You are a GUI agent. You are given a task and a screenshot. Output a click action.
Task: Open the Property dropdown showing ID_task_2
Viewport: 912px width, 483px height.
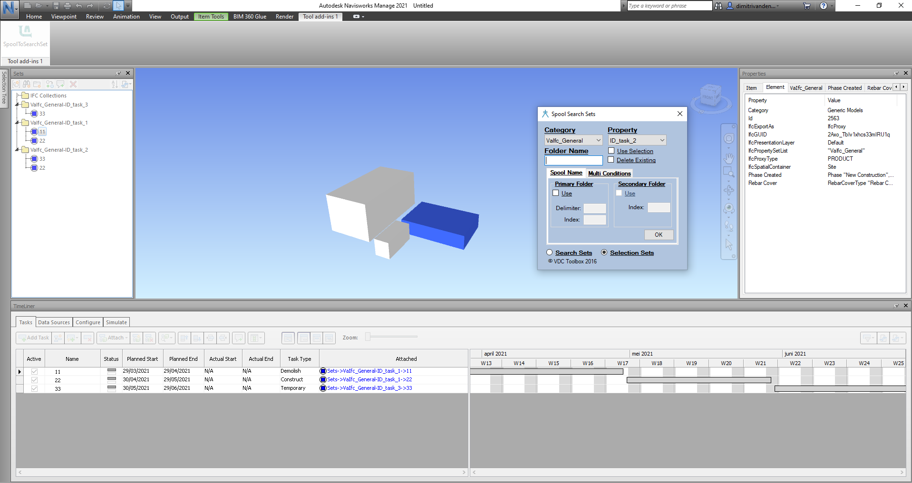(636, 140)
